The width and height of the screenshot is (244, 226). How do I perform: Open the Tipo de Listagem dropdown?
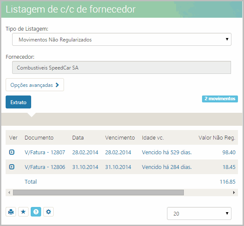pyautogui.click(x=122, y=39)
